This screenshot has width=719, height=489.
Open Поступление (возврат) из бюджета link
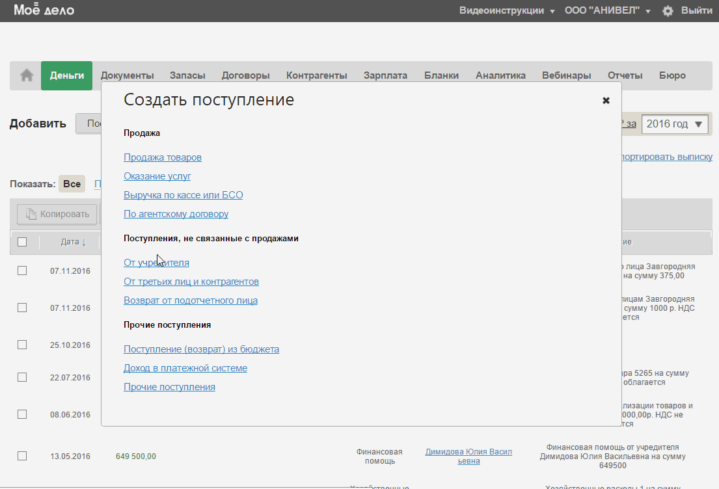pyautogui.click(x=201, y=349)
